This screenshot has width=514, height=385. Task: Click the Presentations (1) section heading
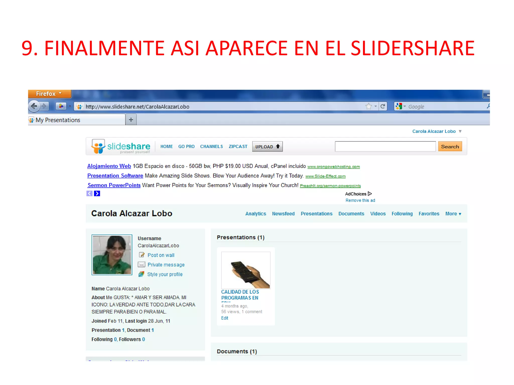pos(241,237)
